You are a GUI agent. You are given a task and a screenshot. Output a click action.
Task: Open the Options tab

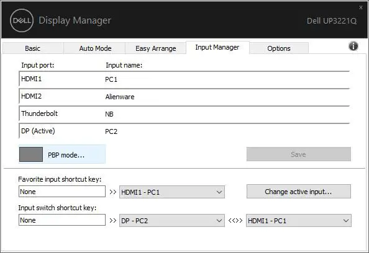(279, 48)
